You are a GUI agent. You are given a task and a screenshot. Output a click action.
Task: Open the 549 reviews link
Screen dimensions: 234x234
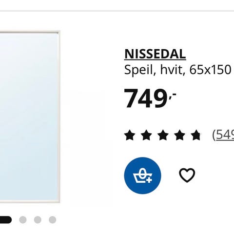tap(223, 135)
